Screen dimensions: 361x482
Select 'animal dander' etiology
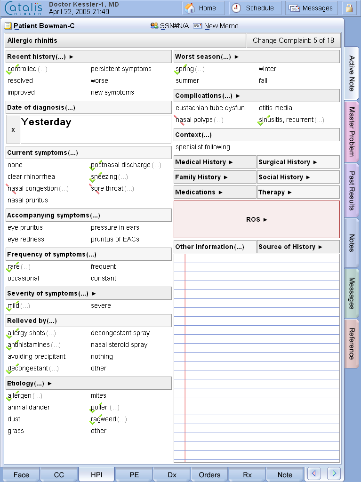[29, 407]
